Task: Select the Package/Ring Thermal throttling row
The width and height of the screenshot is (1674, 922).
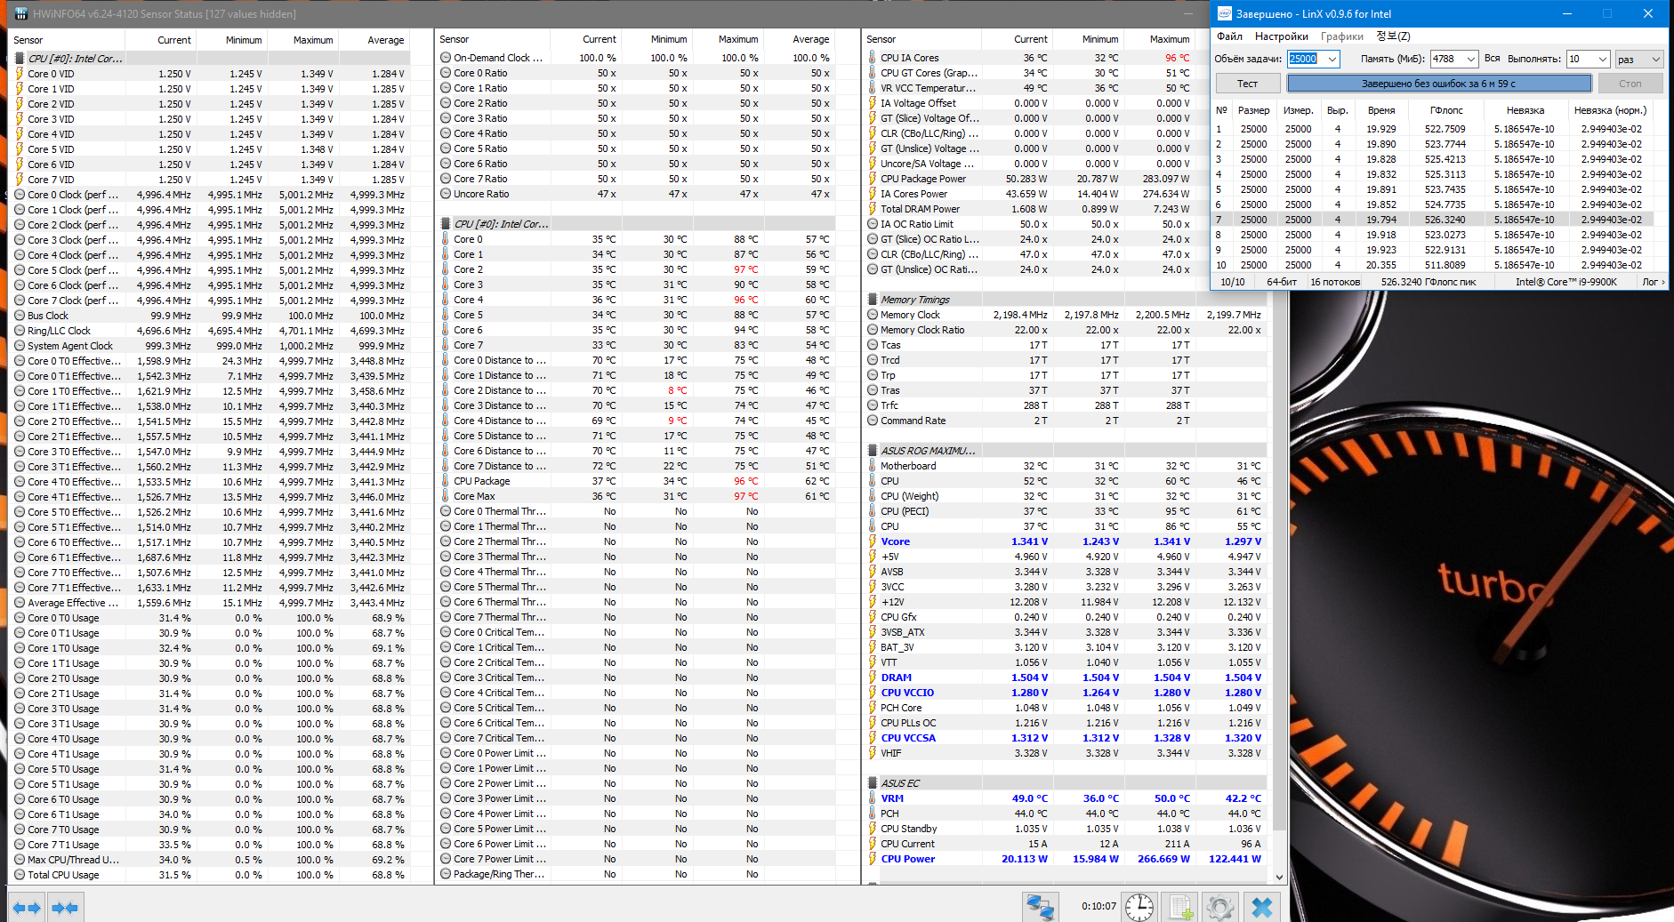Action: (x=637, y=874)
